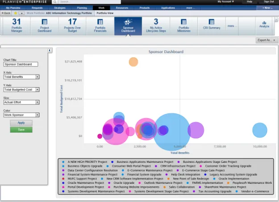Select the Sponsor Dashboard tile icon
Image resolution: width=279 pixels, height=202 pixels.
128,22
